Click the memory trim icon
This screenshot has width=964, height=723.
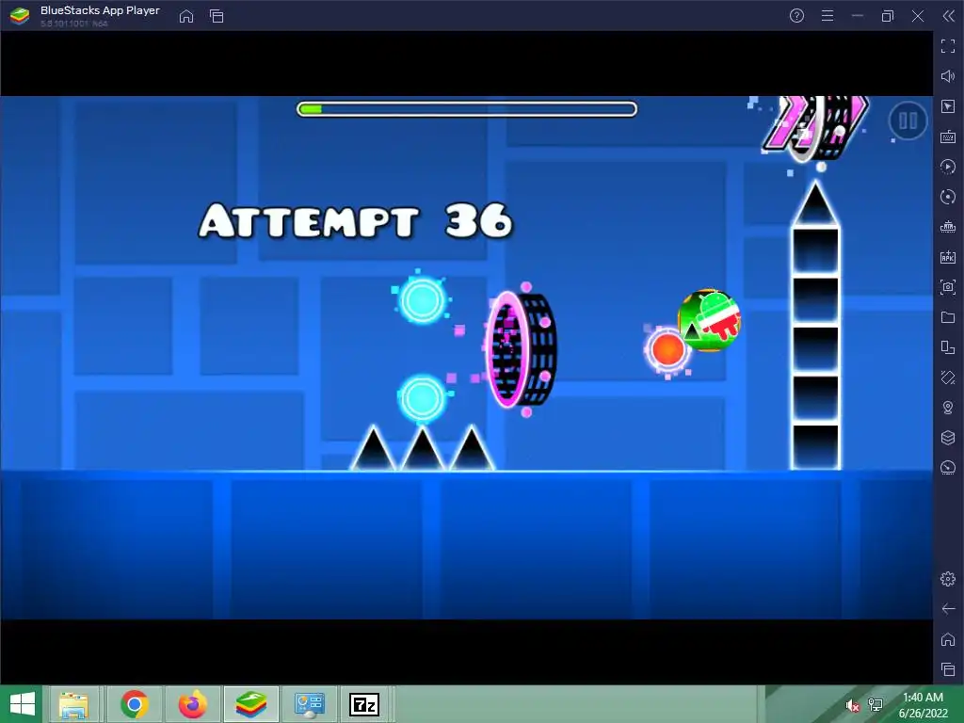tap(948, 227)
